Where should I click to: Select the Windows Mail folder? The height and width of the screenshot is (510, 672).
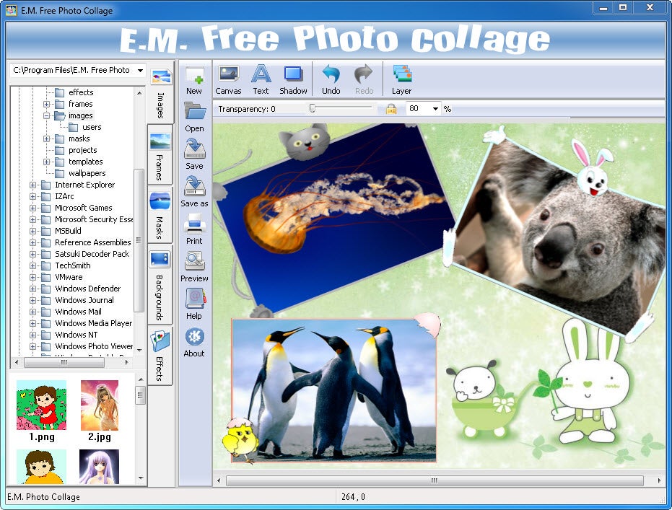point(78,312)
